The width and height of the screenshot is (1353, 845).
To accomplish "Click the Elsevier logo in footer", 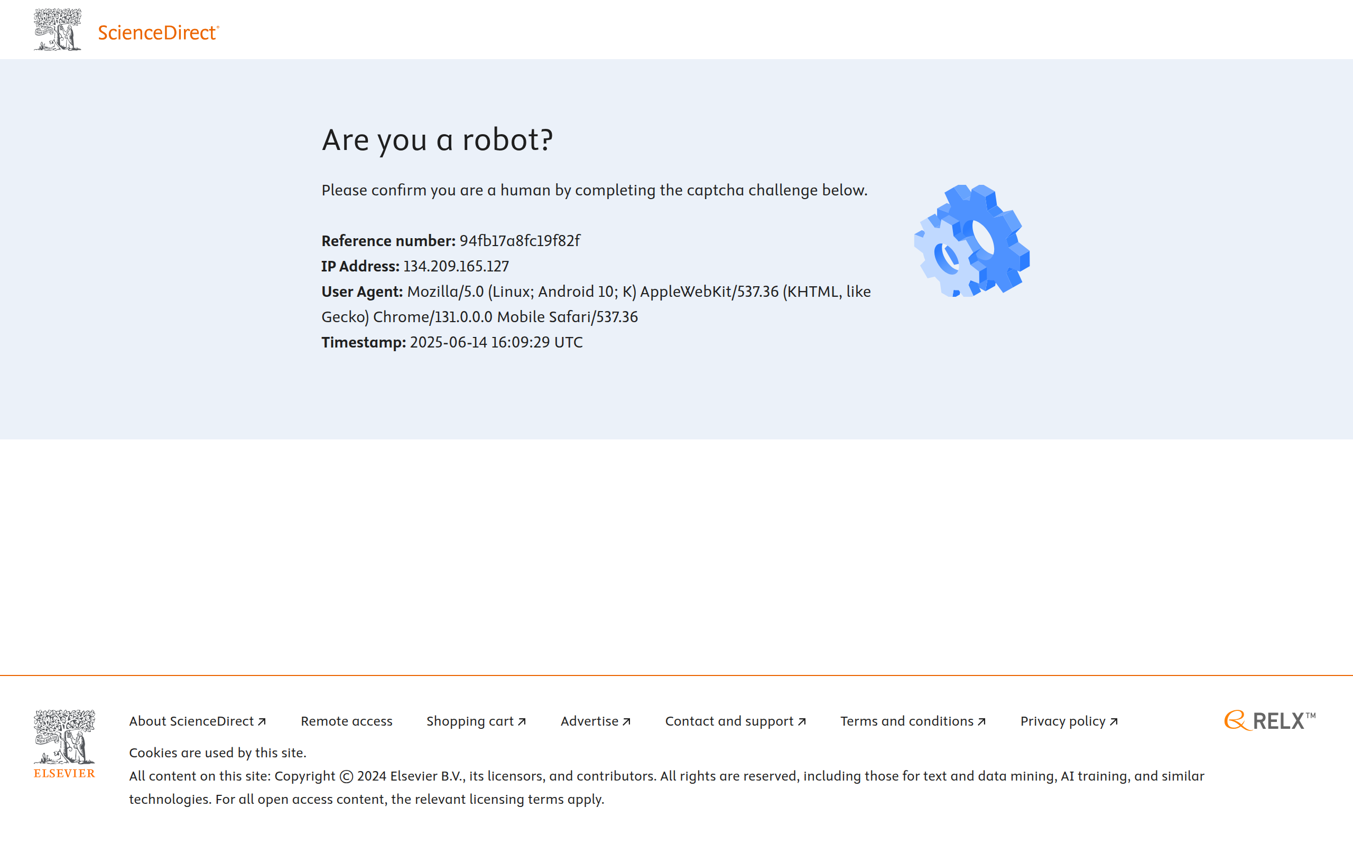I will pos(64,744).
